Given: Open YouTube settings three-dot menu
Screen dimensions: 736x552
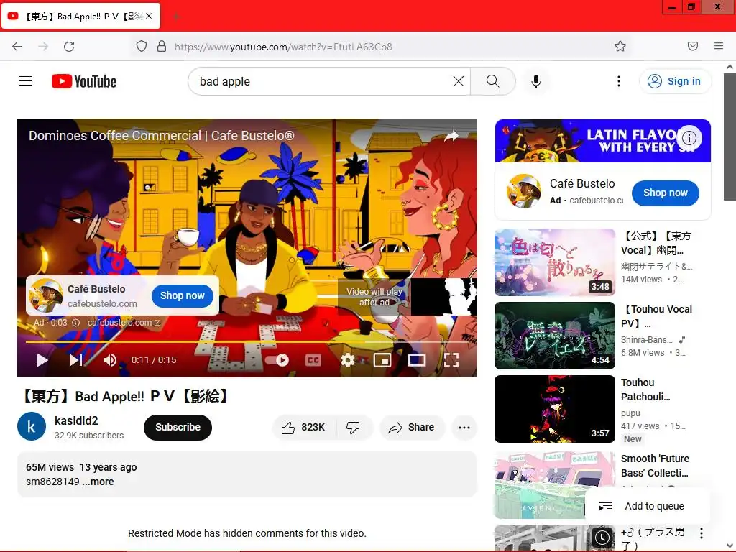Looking at the screenshot, I should pyautogui.click(x=619, y=81).
